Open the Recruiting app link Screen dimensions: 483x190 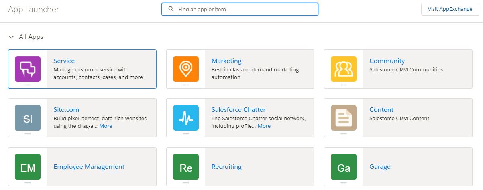(x=226, y=167)
